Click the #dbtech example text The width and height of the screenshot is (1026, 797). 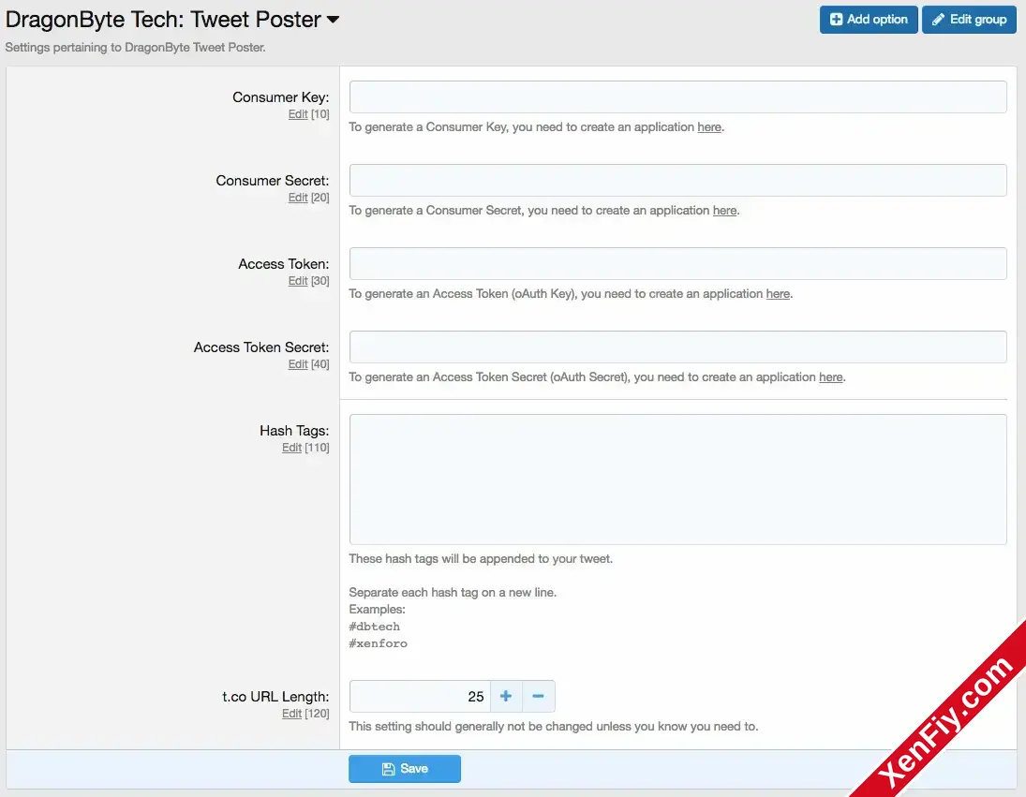[374, 627]
